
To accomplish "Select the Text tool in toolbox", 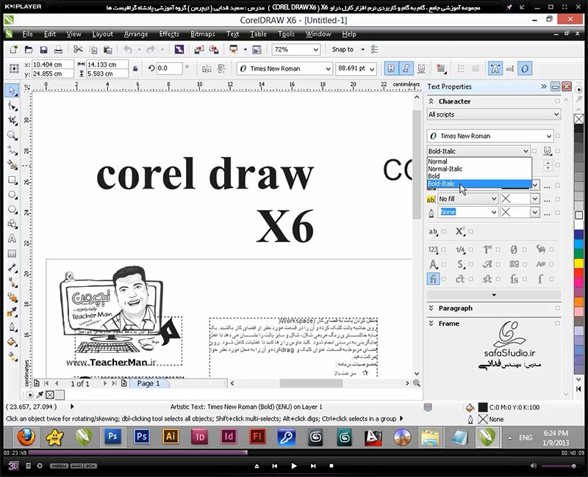I will coord(12,239).
